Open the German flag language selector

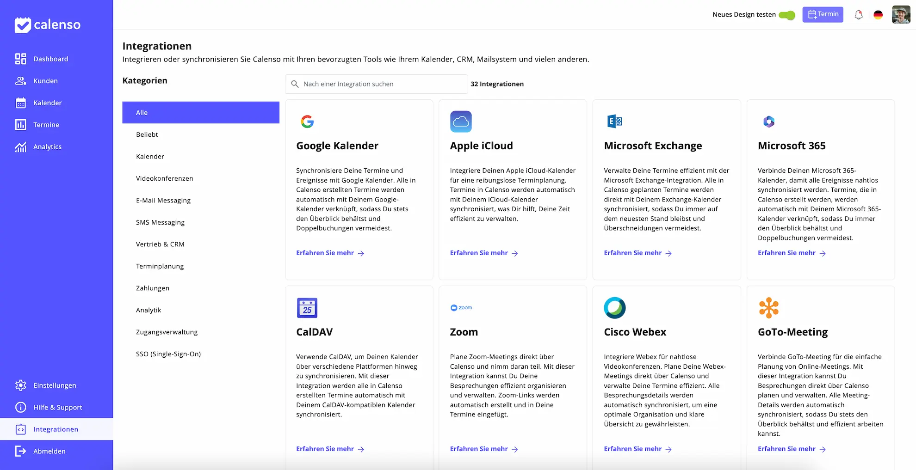pyautogui.click(x=878, y=15)
